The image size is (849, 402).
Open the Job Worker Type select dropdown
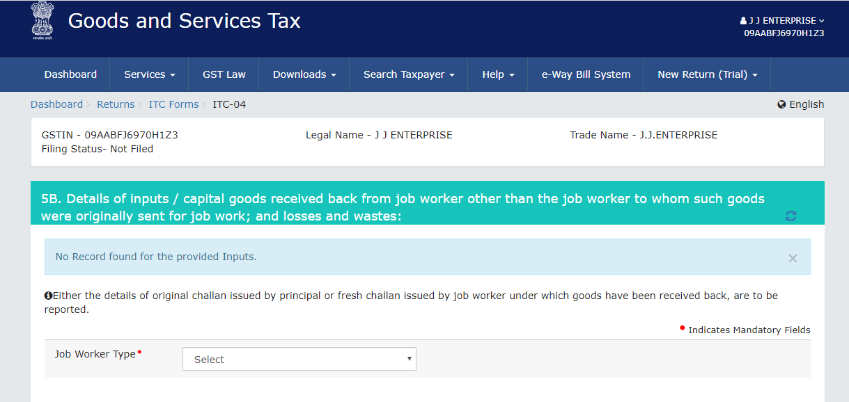coord(299,360)
